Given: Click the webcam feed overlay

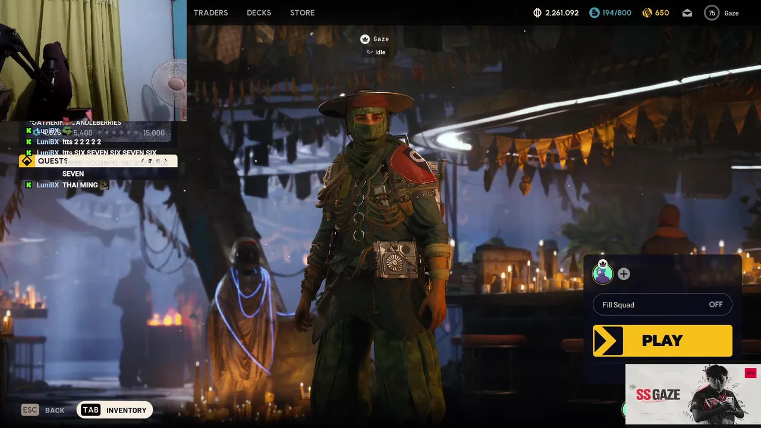Looking at the screenshot, I should click(x=93, y=60).
